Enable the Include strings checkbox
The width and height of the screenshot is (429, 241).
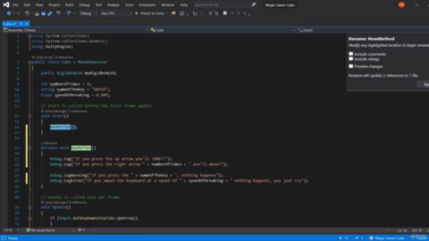coord(351,59)
